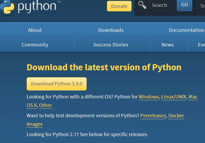
Task: Open the Success Stories menu
Action: (112, 45)
